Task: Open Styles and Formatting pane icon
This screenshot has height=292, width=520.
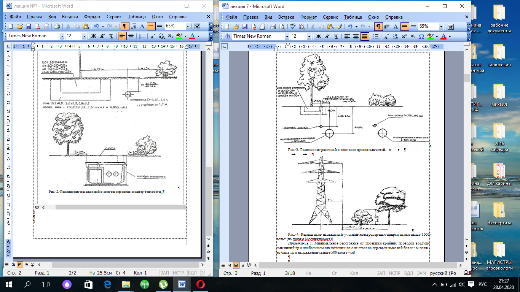Action: point(228,36)
